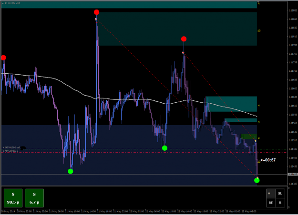298x215 pixels.
Task: Click the green dot below the latest candle
Action: [257, 180]
